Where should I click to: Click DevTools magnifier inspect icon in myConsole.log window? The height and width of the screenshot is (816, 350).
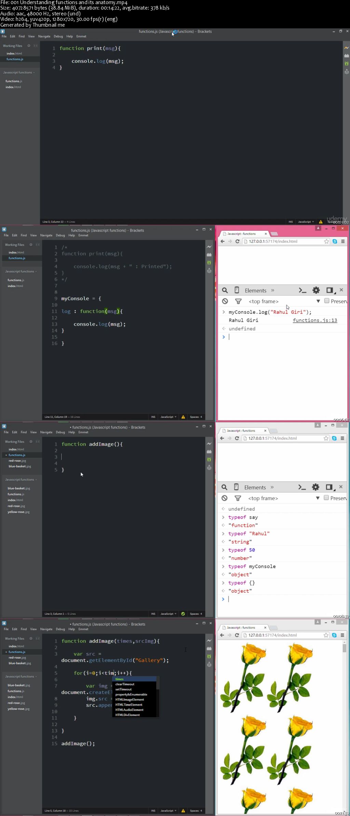click(x=225, y=291)
